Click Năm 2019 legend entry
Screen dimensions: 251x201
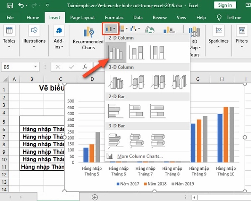(x=183, y=184)
